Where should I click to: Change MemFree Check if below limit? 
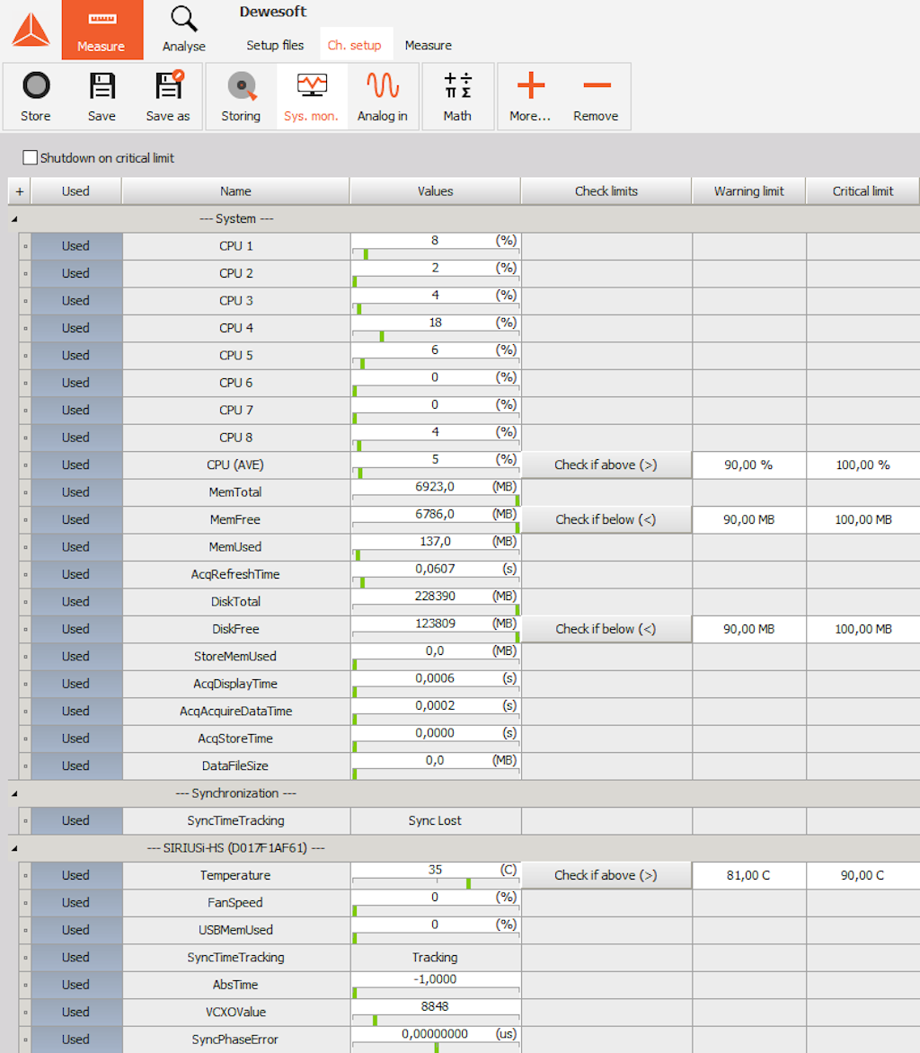point(606,519)
